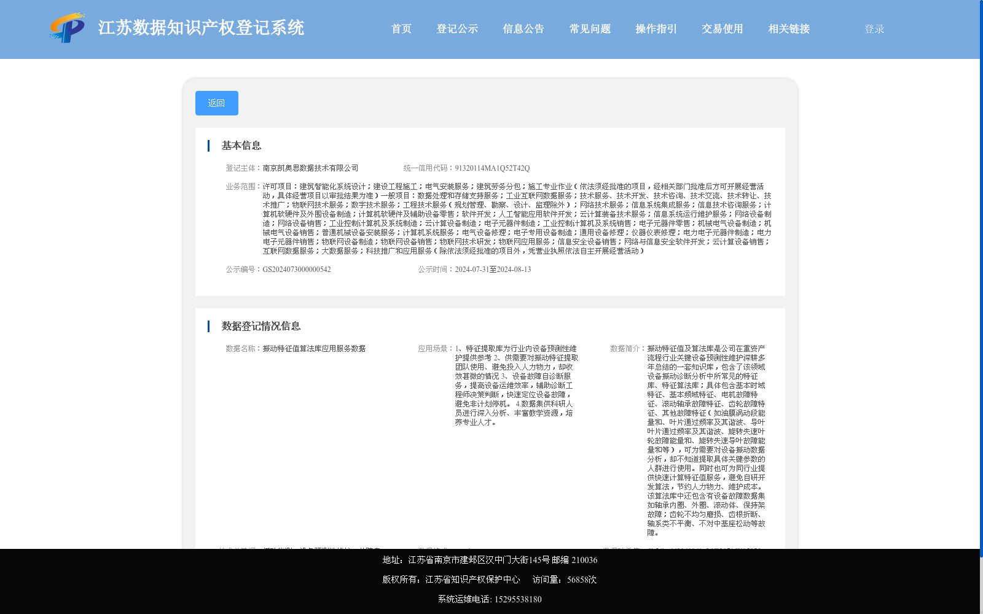Screen dimensions: 983x614
Task: Navigate to 交易使用
Action: tap(723, 29)
